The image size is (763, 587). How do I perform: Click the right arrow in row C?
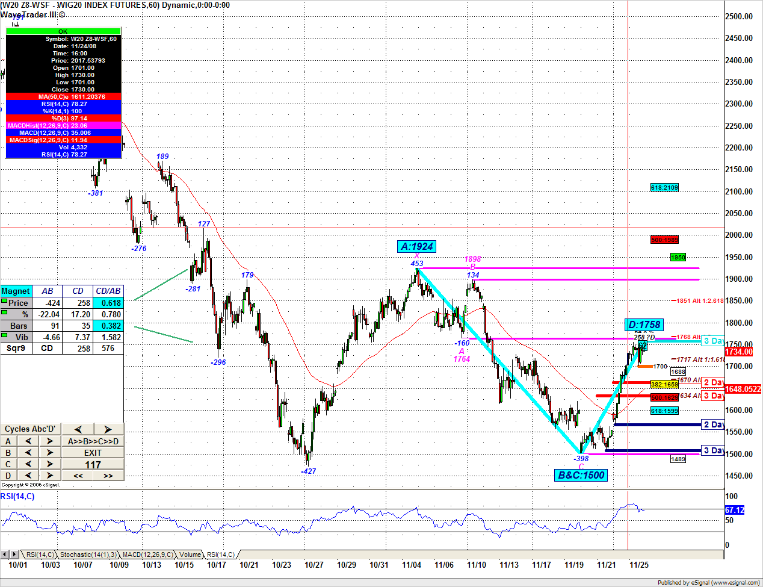[50, 464]
